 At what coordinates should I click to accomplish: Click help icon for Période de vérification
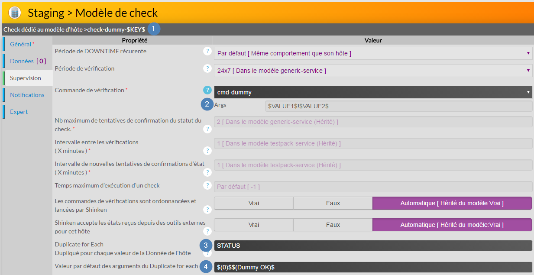pyautogui.click(x=207, y=68)
